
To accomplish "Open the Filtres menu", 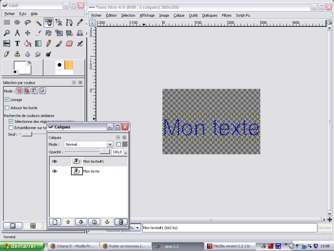I will (226, 15).
